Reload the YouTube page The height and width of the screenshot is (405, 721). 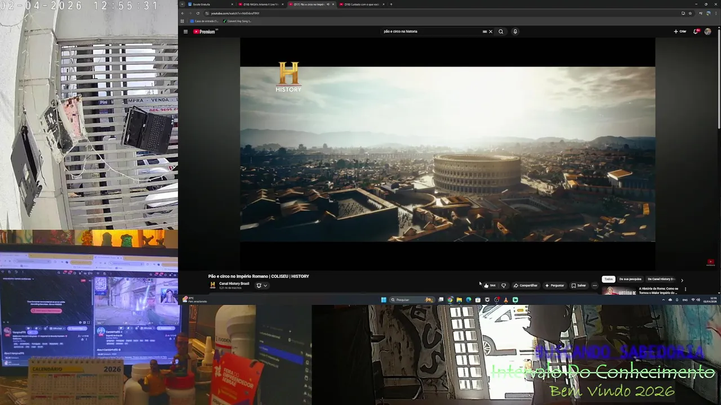198,13
